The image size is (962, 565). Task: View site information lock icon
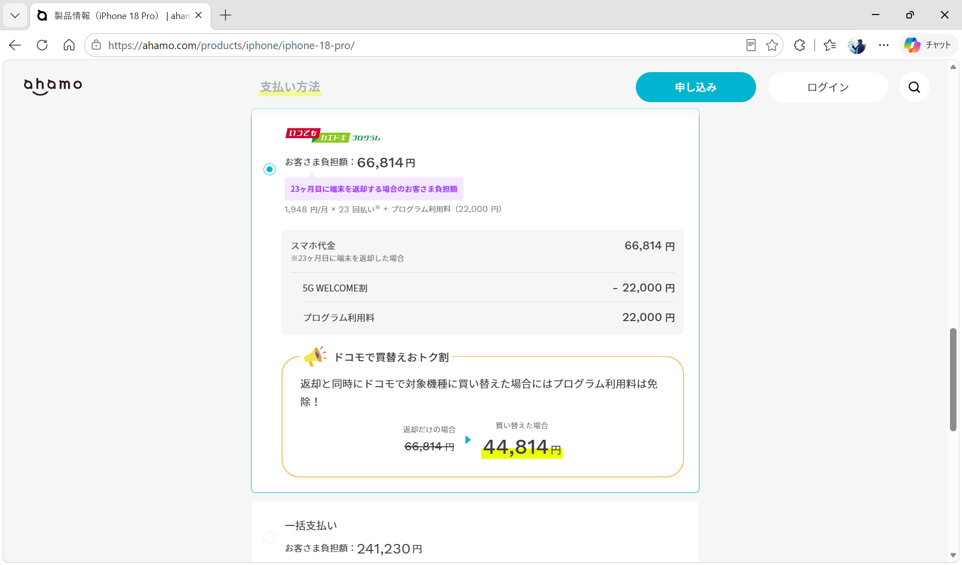[x=96, y=45]
